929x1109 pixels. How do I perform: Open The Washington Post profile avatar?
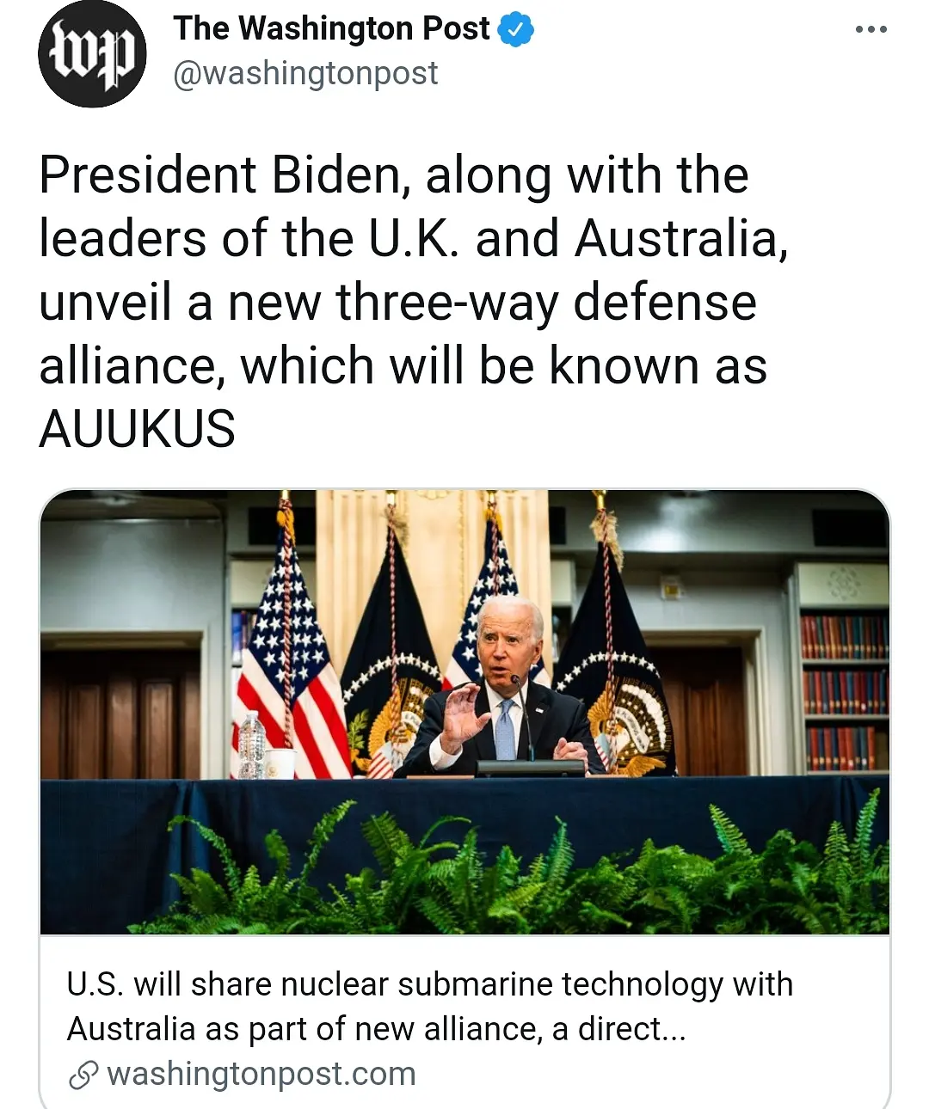92,53
